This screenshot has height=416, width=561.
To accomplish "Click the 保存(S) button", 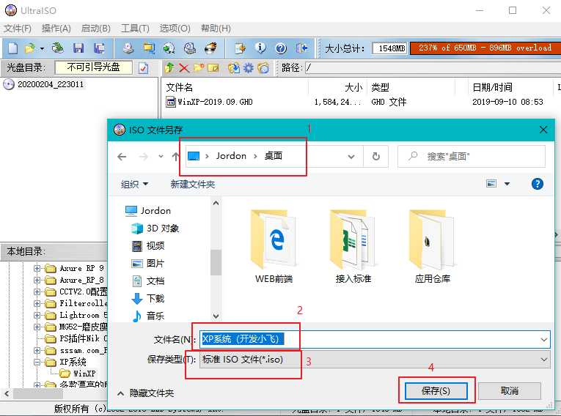I will click(x=436, y=390).
